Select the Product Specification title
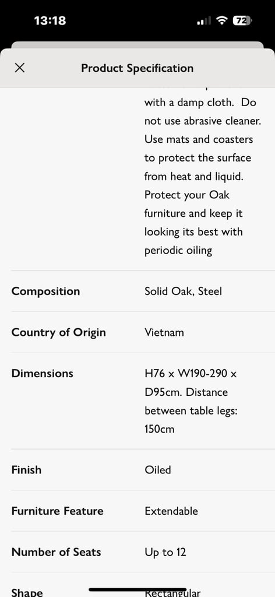The height and width of the screenshot is (597, 275). click(137, 68)
